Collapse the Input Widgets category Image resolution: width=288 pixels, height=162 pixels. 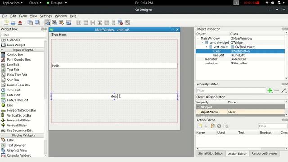pyautogui.click(x=2, y=50)
